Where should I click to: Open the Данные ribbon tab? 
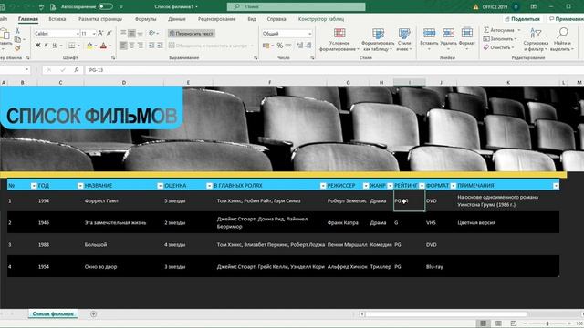click(176, 19)
